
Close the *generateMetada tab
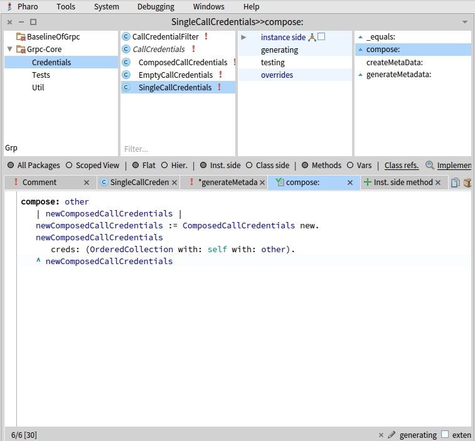coord(262,183)
